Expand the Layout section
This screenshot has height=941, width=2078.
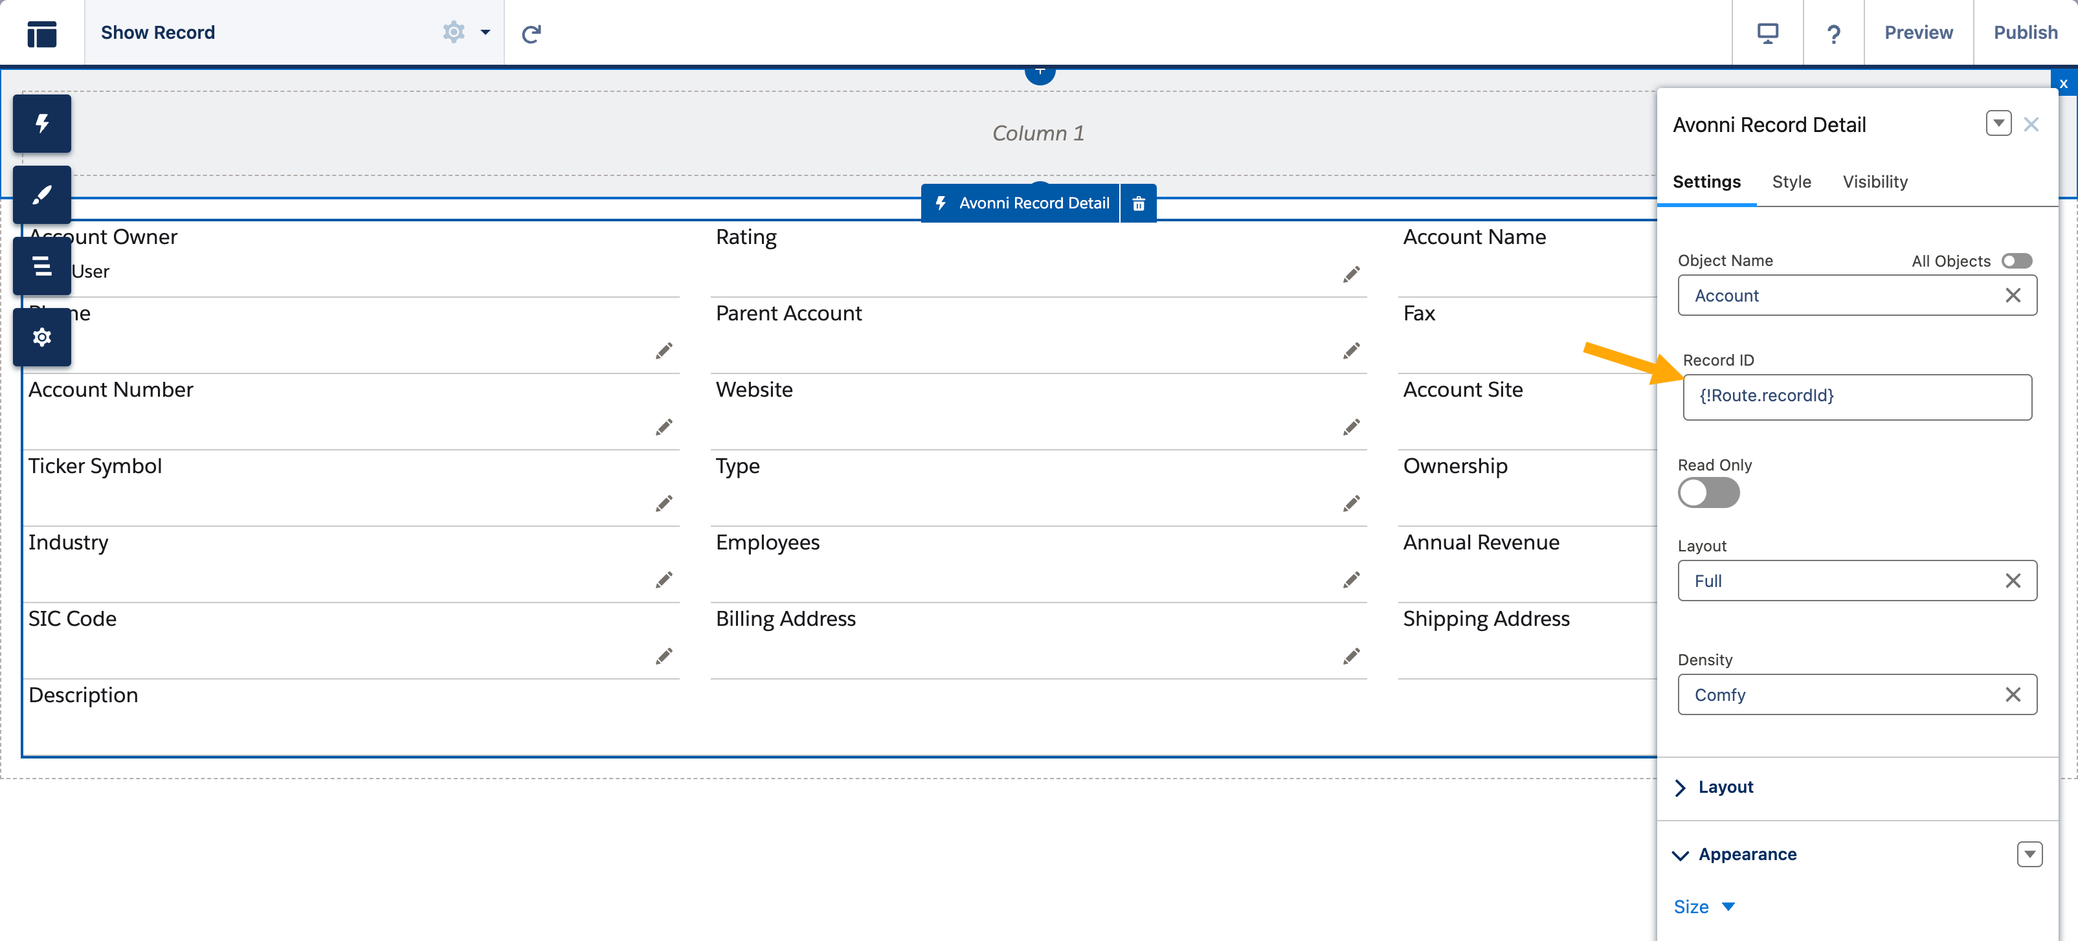point(1725,787)
